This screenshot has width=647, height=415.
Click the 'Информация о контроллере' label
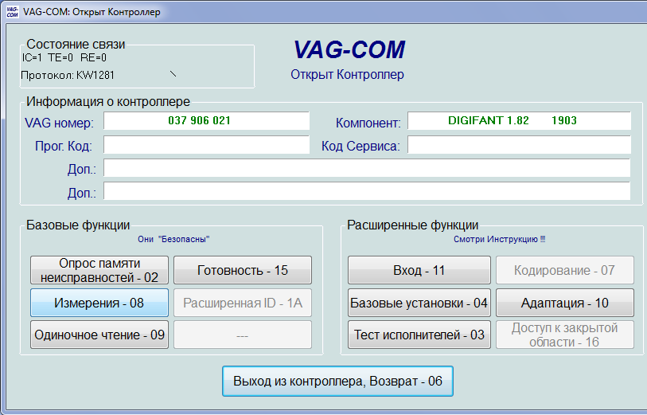coord(108,101)
